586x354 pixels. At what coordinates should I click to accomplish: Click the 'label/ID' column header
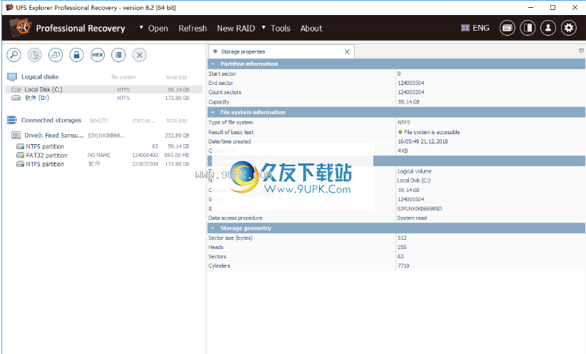98,121
